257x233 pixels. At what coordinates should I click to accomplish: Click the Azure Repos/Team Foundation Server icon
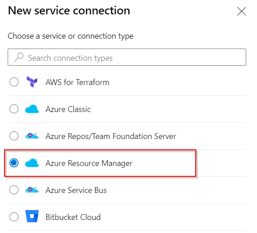(x=32, y=136)
